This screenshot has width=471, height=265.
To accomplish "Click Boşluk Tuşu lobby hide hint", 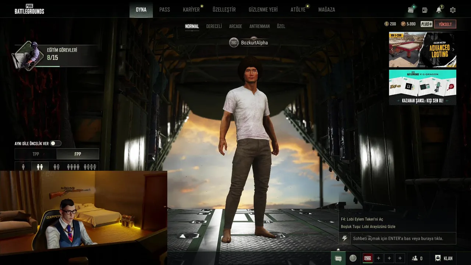I will (x=368, y=227).
